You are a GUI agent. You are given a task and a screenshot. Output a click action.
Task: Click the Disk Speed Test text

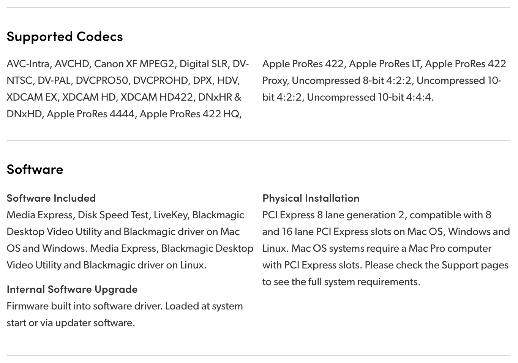coord(113,215)
